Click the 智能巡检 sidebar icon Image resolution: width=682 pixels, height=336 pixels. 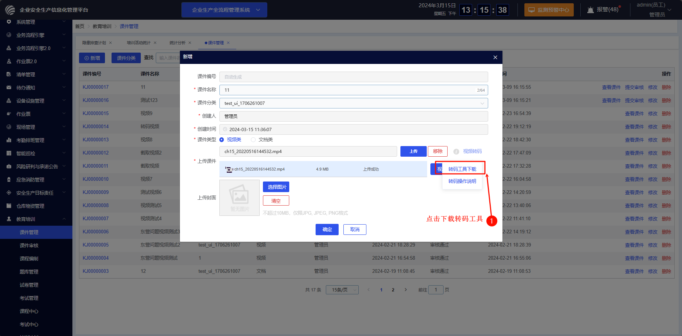[9, 153]
